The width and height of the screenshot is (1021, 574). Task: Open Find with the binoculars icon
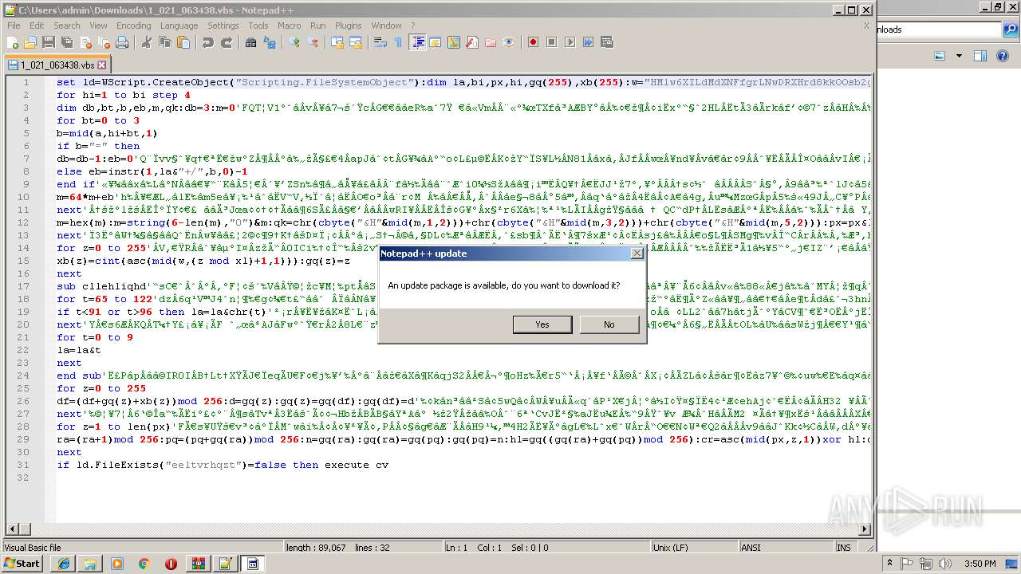click(251, 42)
